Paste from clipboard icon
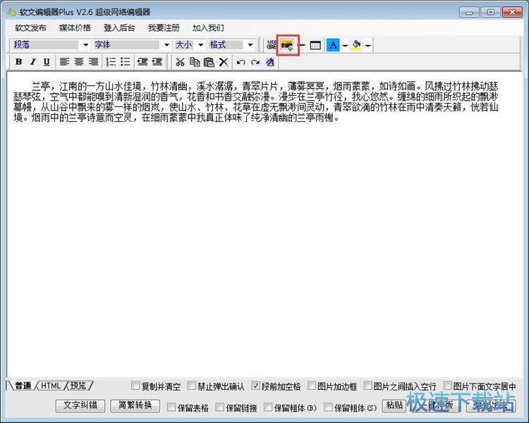This screenshot has height=423, width=529. pyautogui.click(x=209, y=62)
